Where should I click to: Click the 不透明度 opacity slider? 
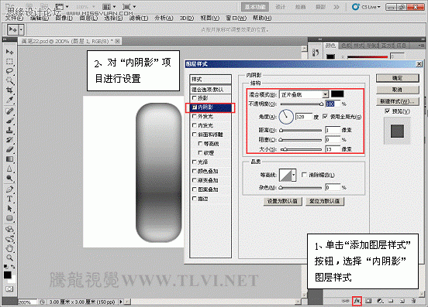pos(302,104)
